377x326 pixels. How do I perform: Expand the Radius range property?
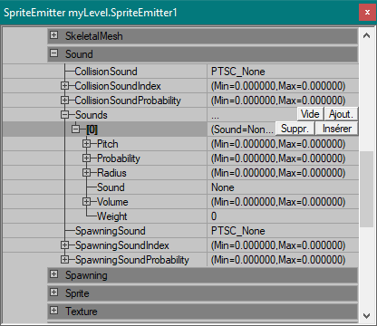86,173
